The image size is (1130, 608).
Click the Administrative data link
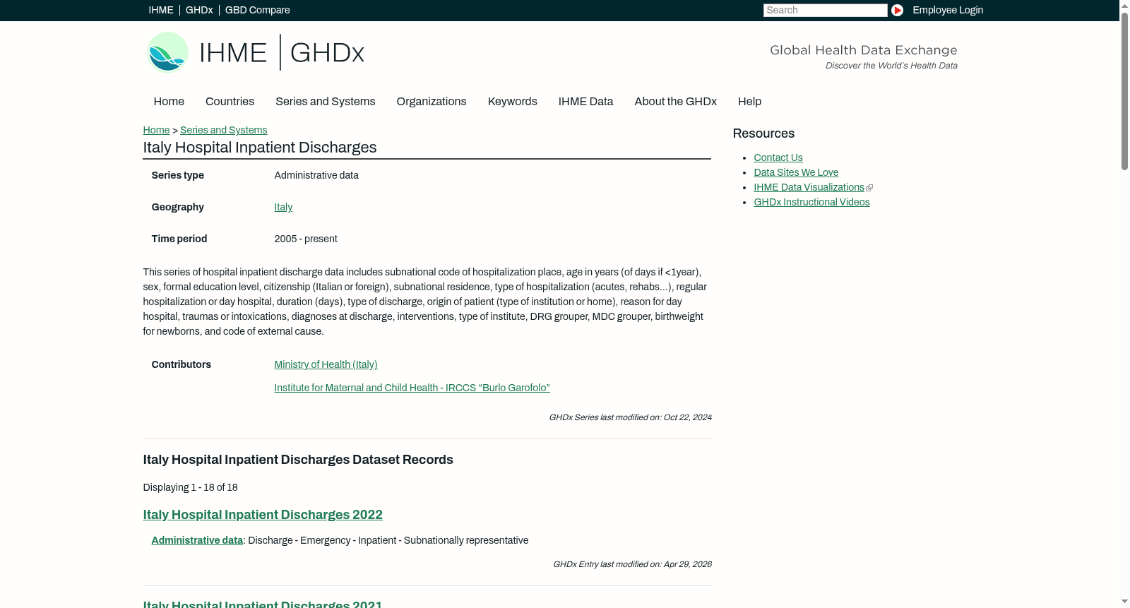click(x=197, y=540)
